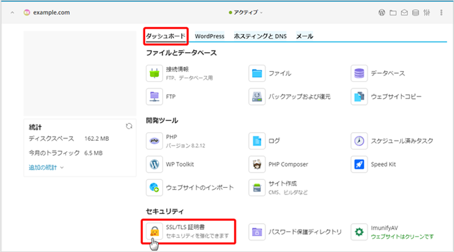The height and width of the screenshot is (252, 454).
Task: Launch WP Toolkit
Action: point(170,164)
